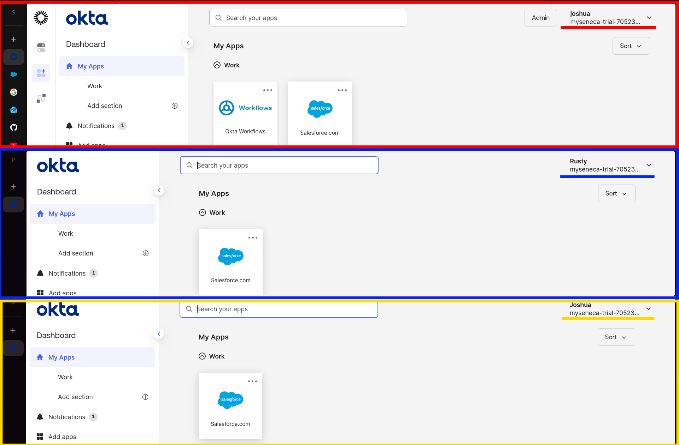Click the spinner logo at the rail top
The width and height of the screenshot is (679, 445).
pyautogui.click(x=41, y=17)
